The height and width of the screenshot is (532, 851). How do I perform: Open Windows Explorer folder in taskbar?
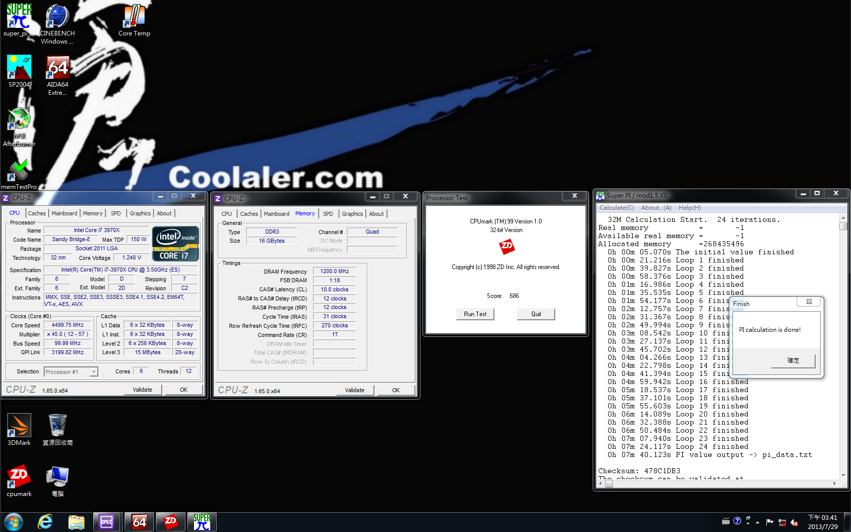tap(76, 522)
